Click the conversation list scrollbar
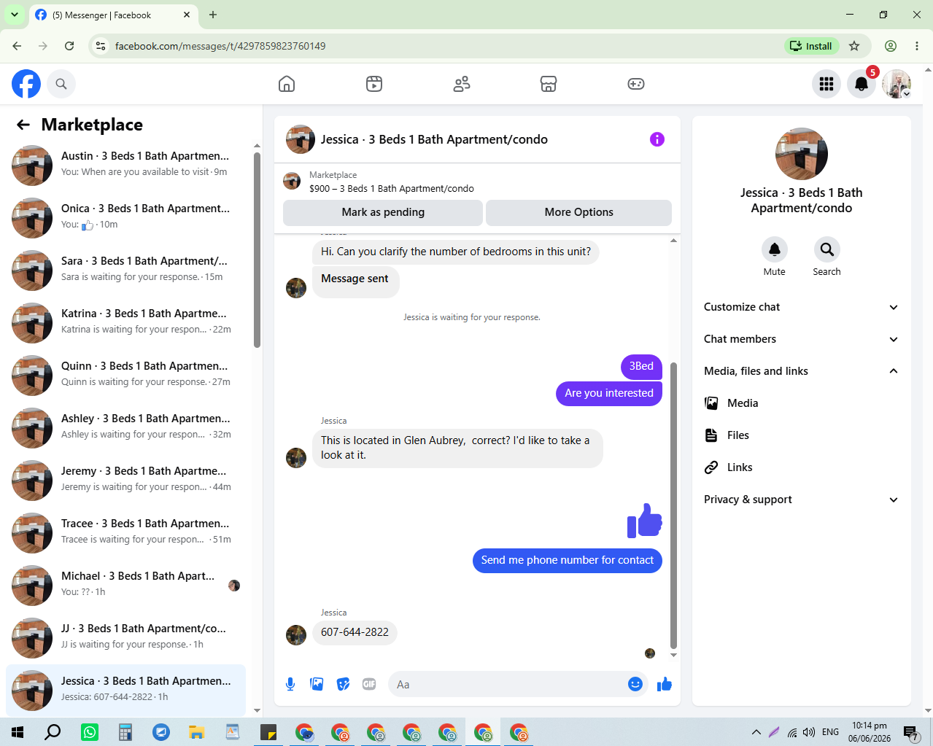 click(x=257, y=249)
